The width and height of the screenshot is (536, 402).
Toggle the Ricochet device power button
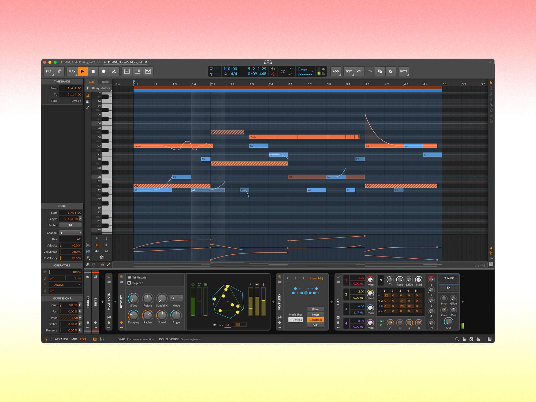click(x=122, y=277)
